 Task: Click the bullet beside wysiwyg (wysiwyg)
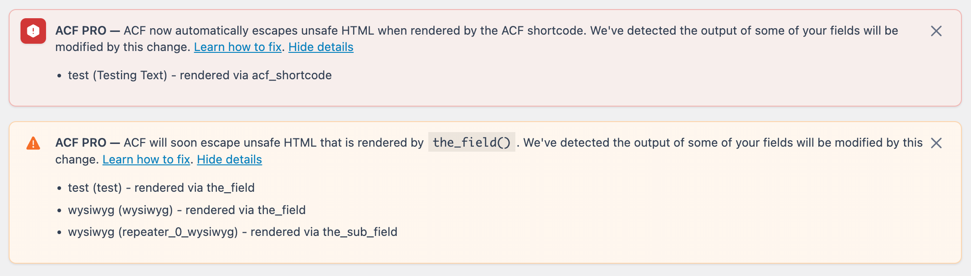coord(60,210)
